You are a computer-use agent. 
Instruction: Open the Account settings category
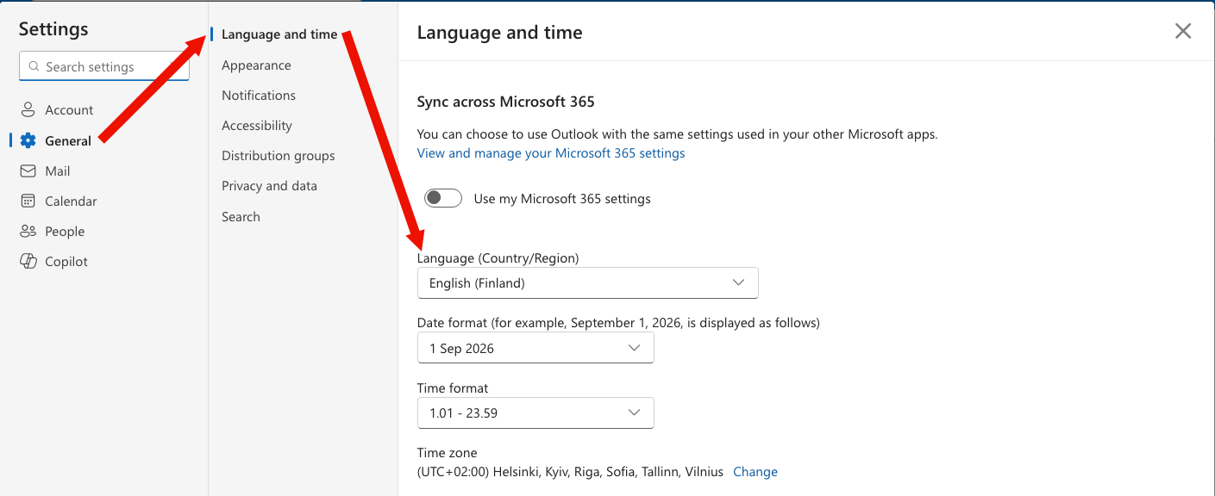pos(69,110)
